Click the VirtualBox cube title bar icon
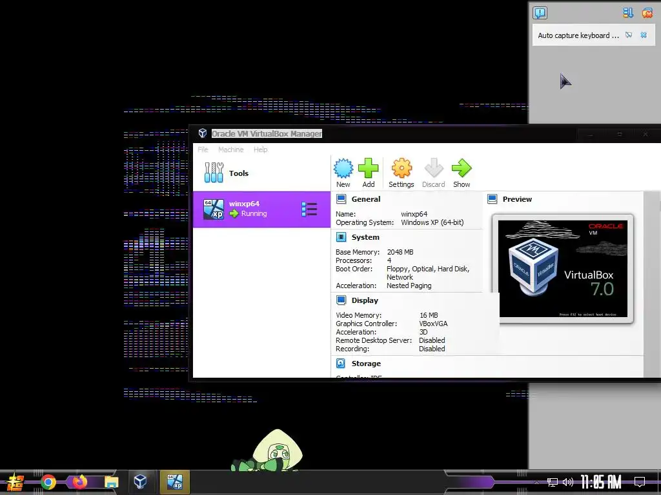Screen dimensions: 661x495 click(x=203, y=133)
